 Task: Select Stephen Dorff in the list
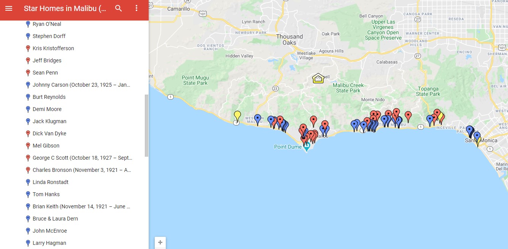[49, 36]
